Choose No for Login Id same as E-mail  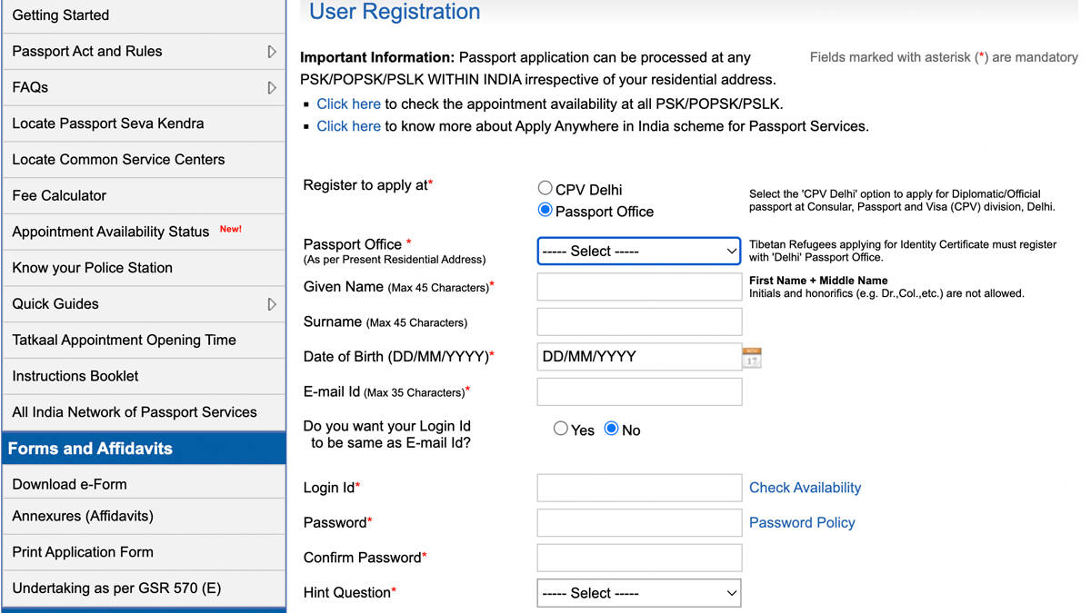[x=612, y=429]
